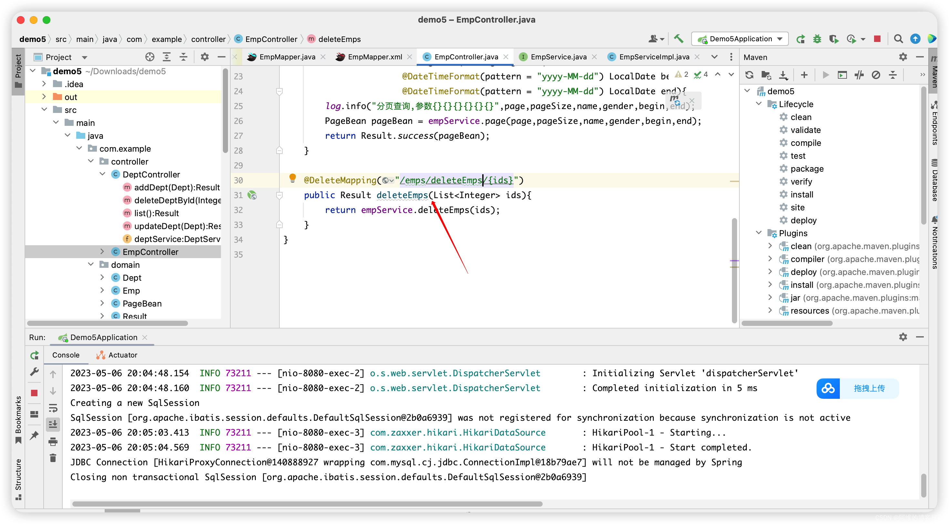Toggle offline mode in the Maven panel
Screen dimensions: 949x524
pyautogui.click(x=877, y=75)
